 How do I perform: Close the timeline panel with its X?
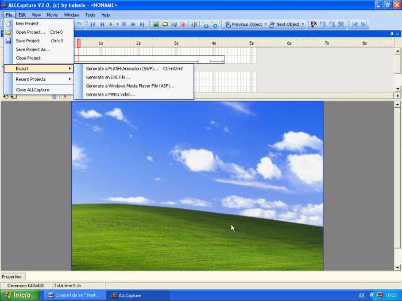pos(397,34)
